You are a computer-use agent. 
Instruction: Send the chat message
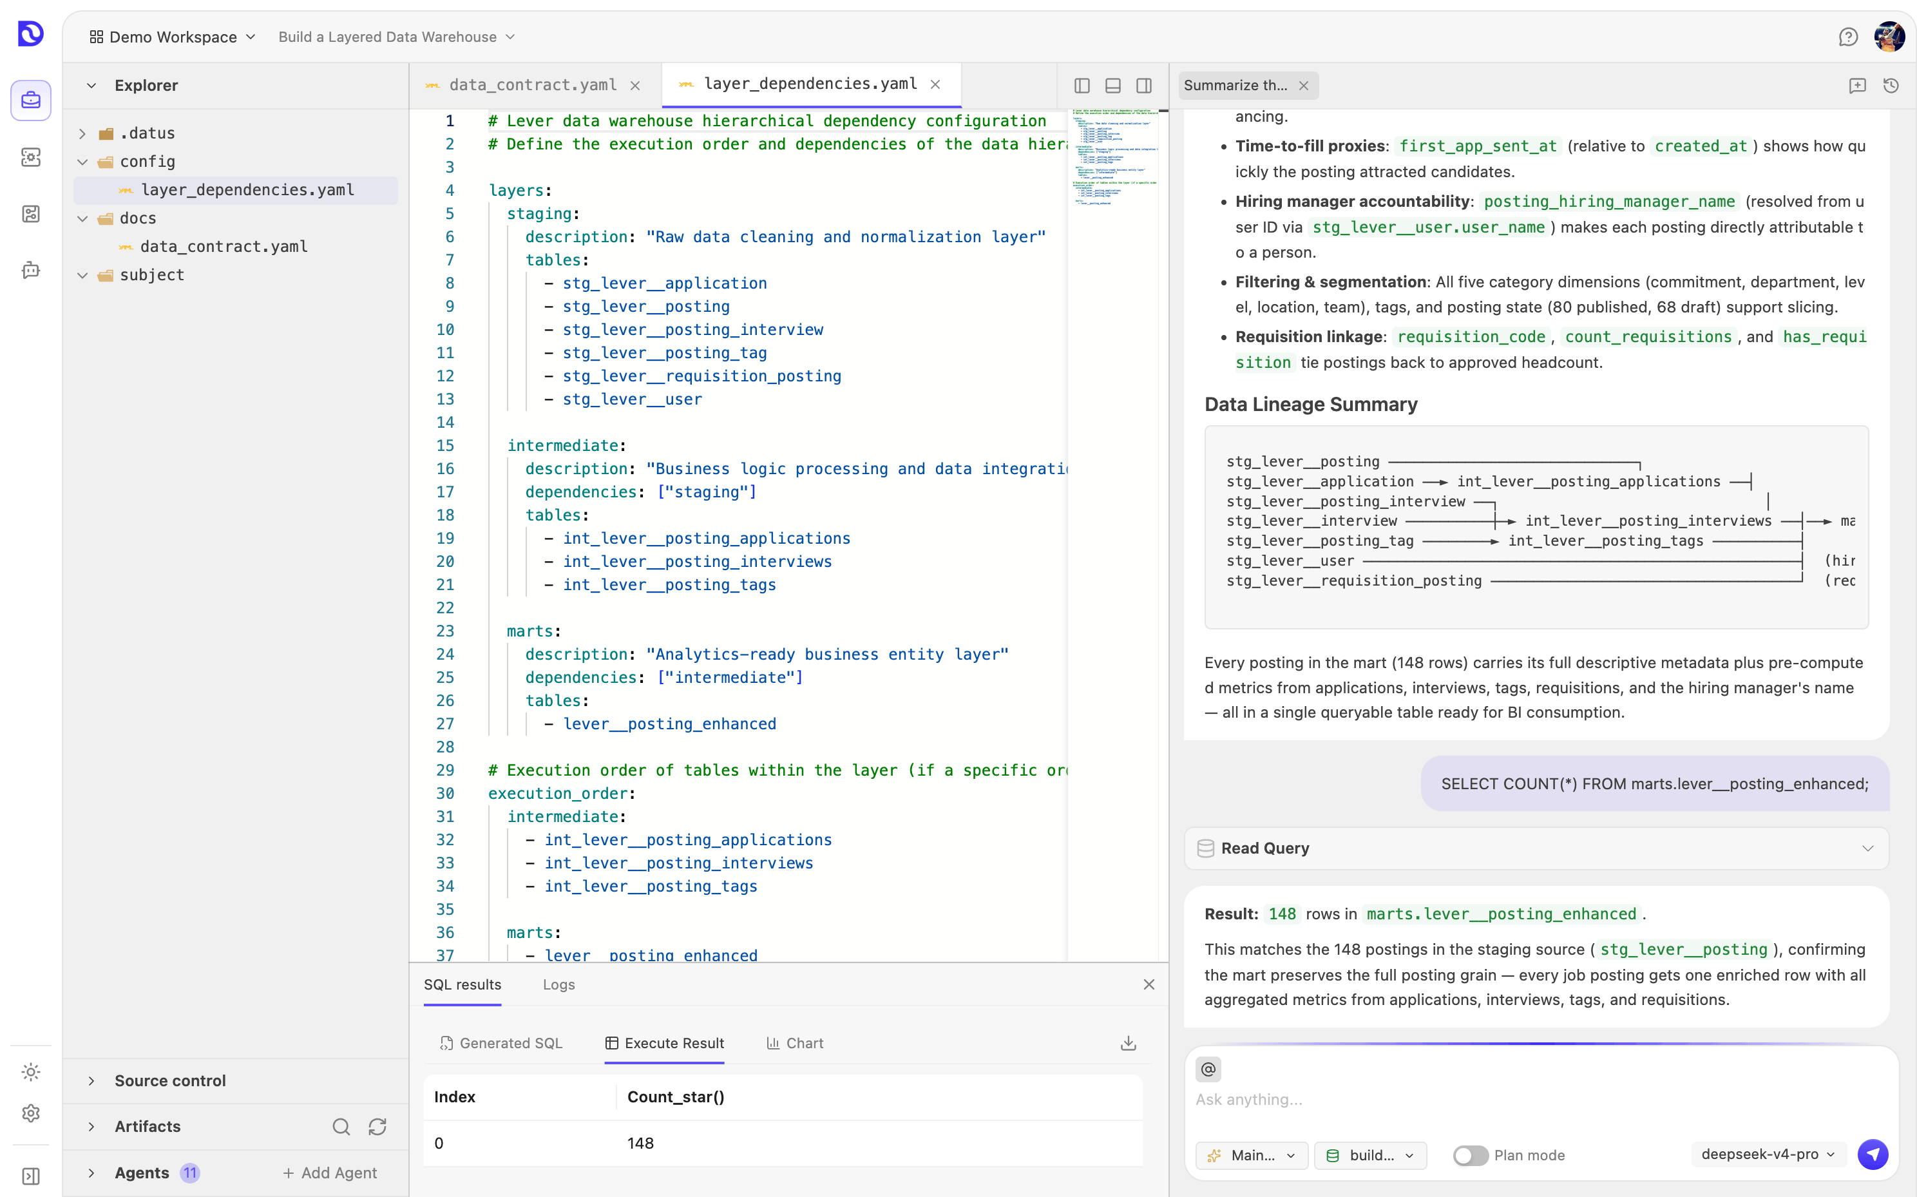point(1873,1155)
